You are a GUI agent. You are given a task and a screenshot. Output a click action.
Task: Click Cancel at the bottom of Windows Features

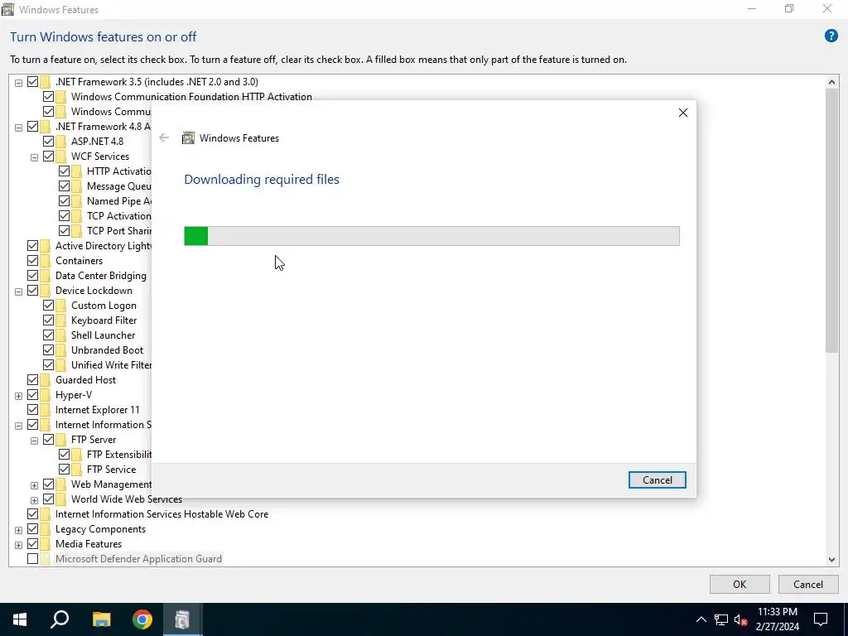808,584
